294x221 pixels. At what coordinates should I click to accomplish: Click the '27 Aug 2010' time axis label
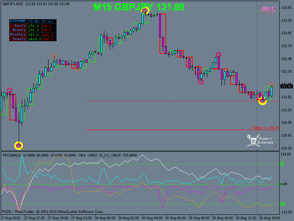pyautogui.click(x=11, y=218)
